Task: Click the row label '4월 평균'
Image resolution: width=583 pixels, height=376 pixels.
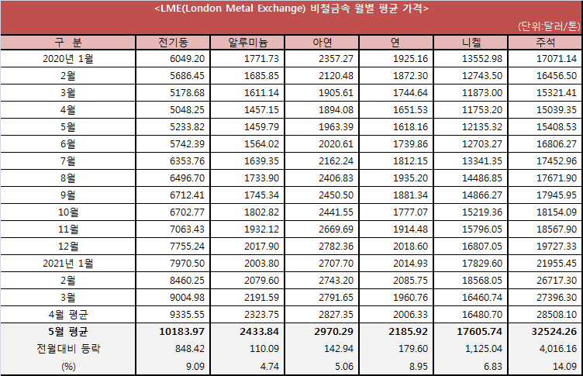Action: click(x=68, y=315)
